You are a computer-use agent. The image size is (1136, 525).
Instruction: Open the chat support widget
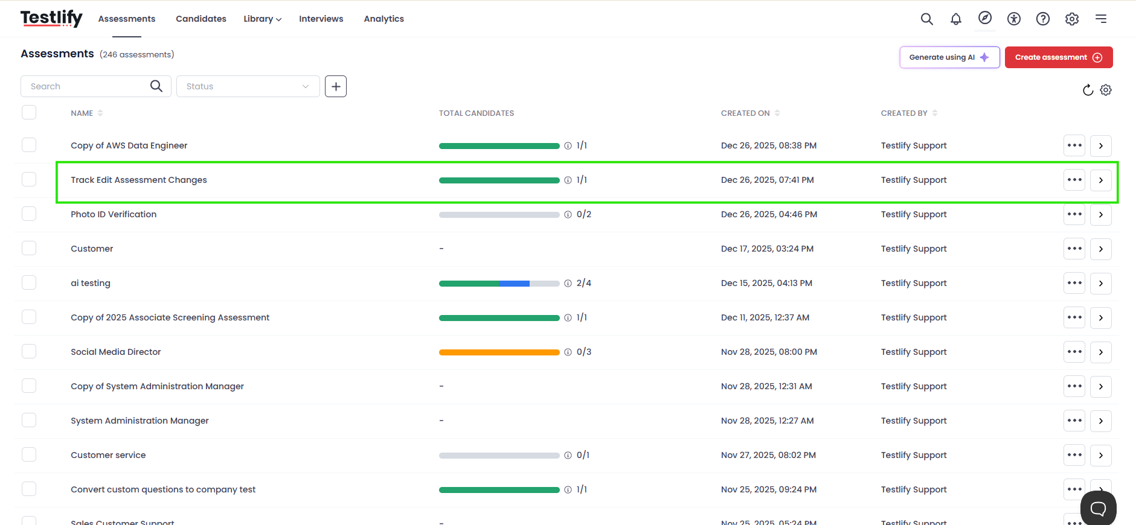click(1097, 508)
